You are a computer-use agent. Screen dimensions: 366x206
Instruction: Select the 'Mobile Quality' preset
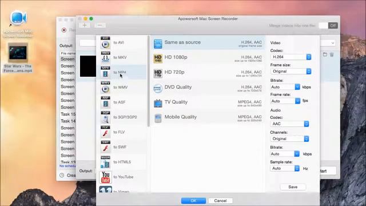coord(208,117)
